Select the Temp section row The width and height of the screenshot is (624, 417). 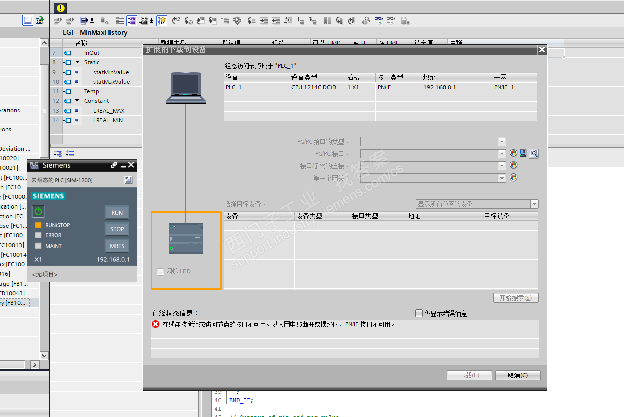click(x=97, y=91)
